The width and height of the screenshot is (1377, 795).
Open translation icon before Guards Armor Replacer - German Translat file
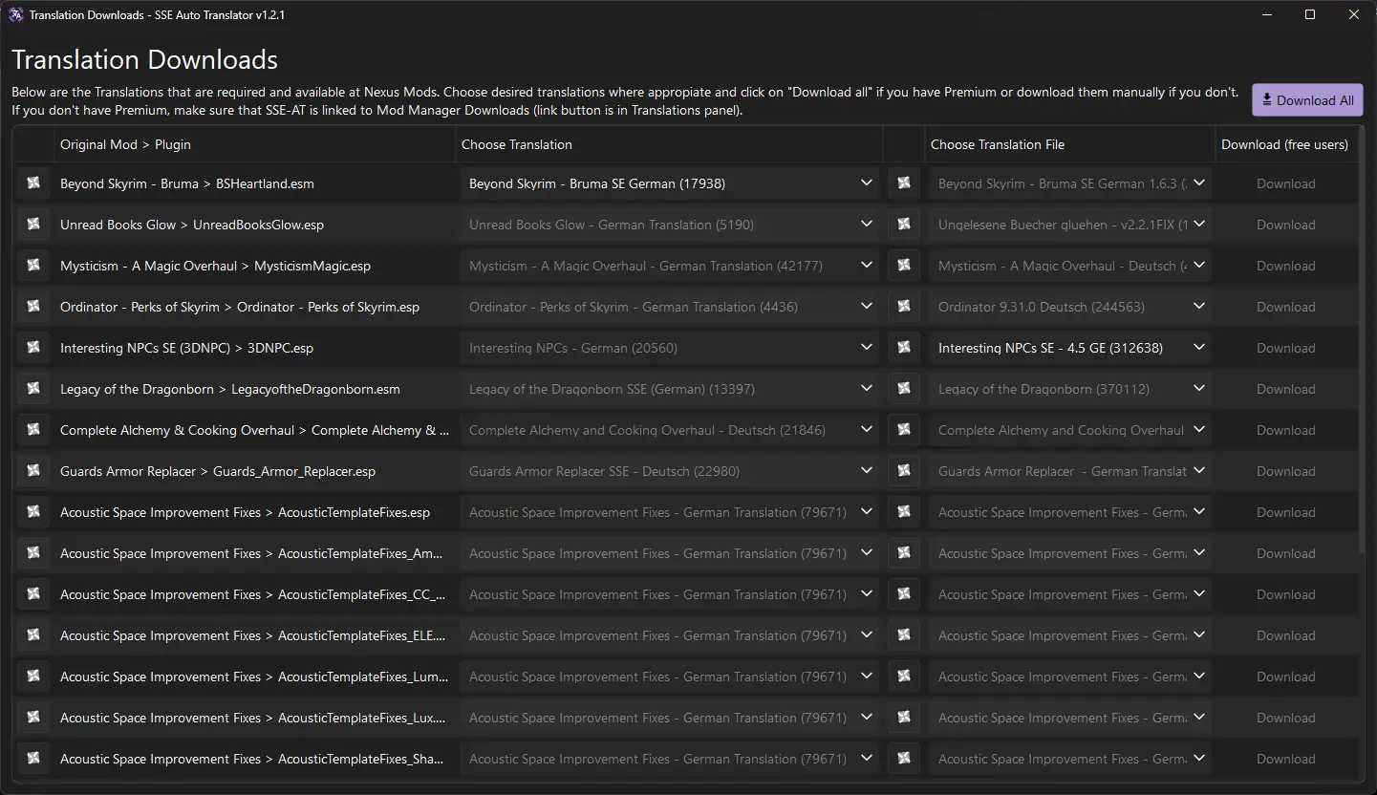904,471
